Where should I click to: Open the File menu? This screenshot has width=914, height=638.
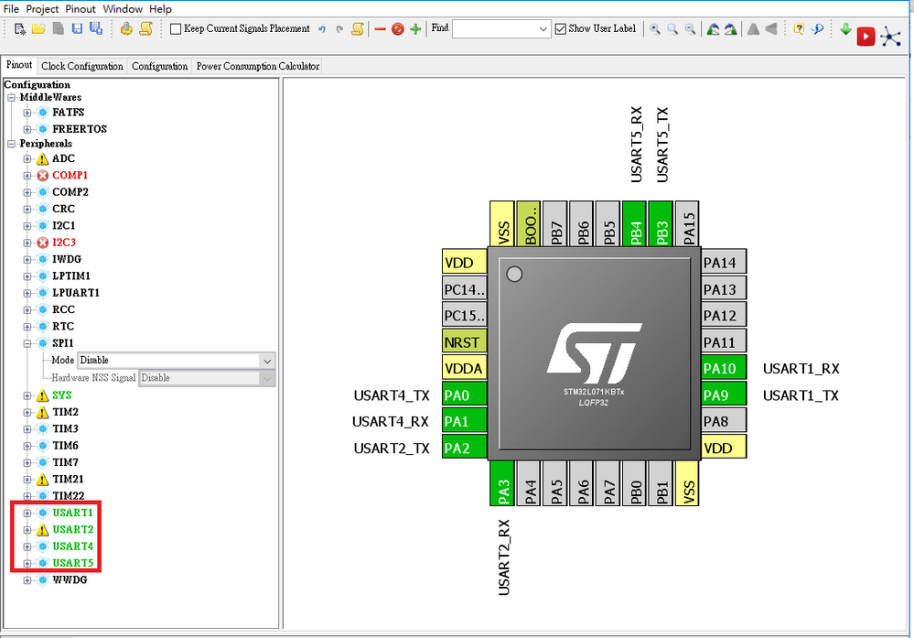click(11, 9)
